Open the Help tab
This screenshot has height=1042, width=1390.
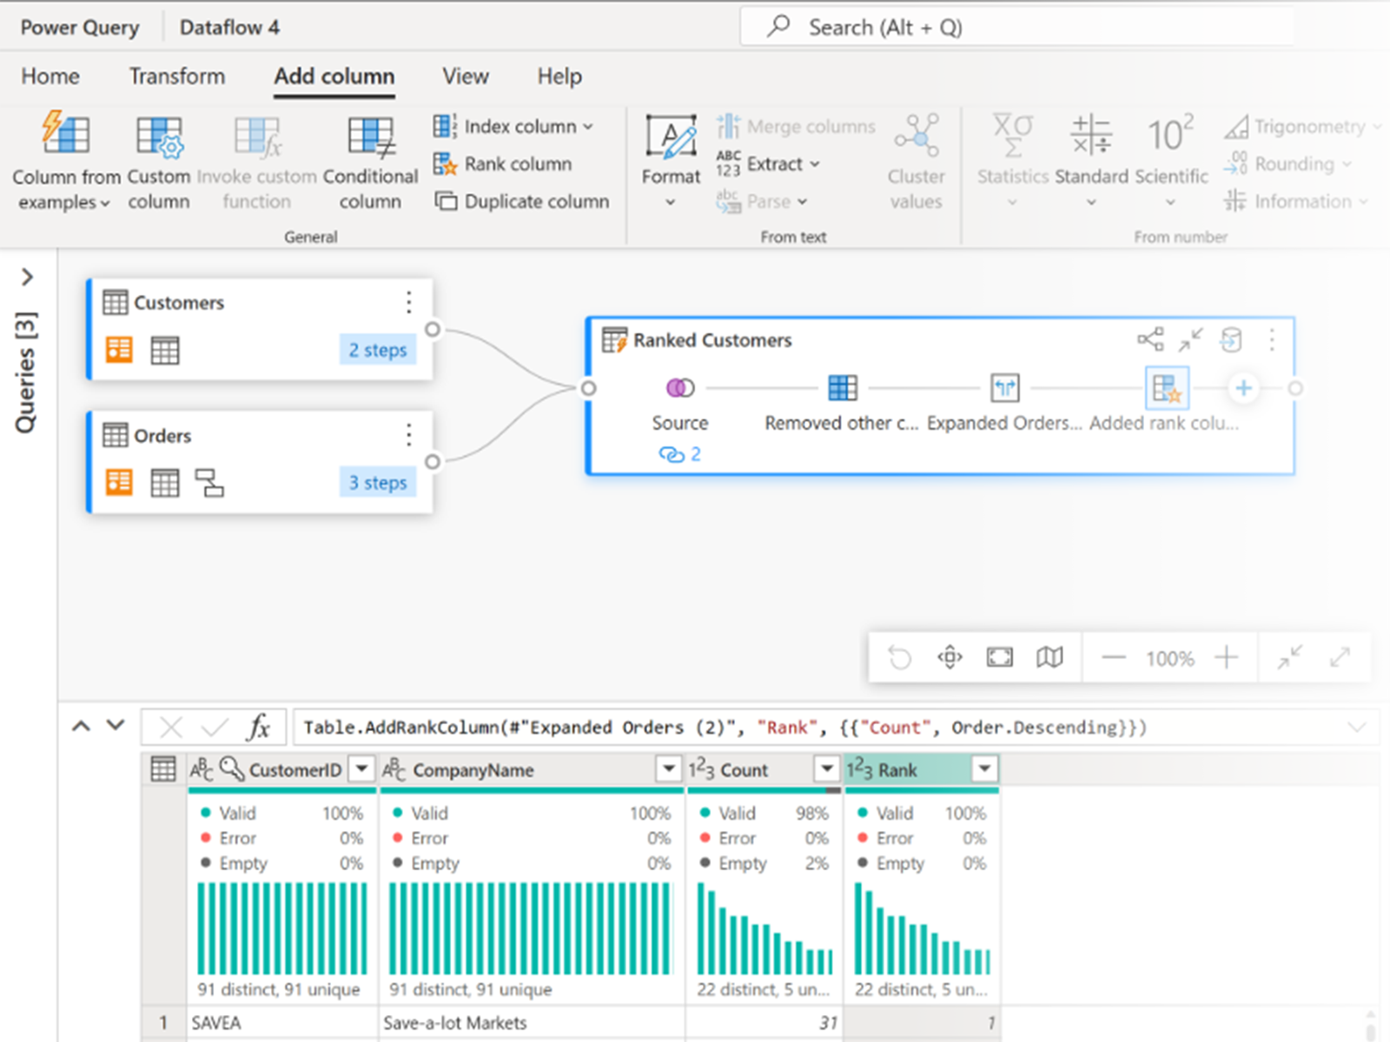coord(559,76)
